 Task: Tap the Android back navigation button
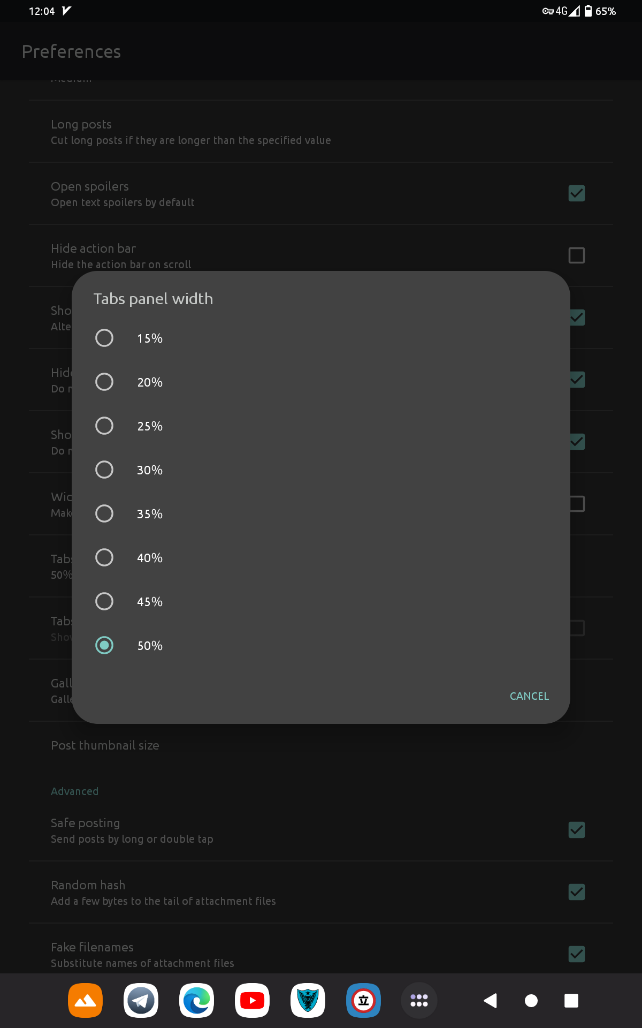pyautogui.click(x=490, y=1001)
